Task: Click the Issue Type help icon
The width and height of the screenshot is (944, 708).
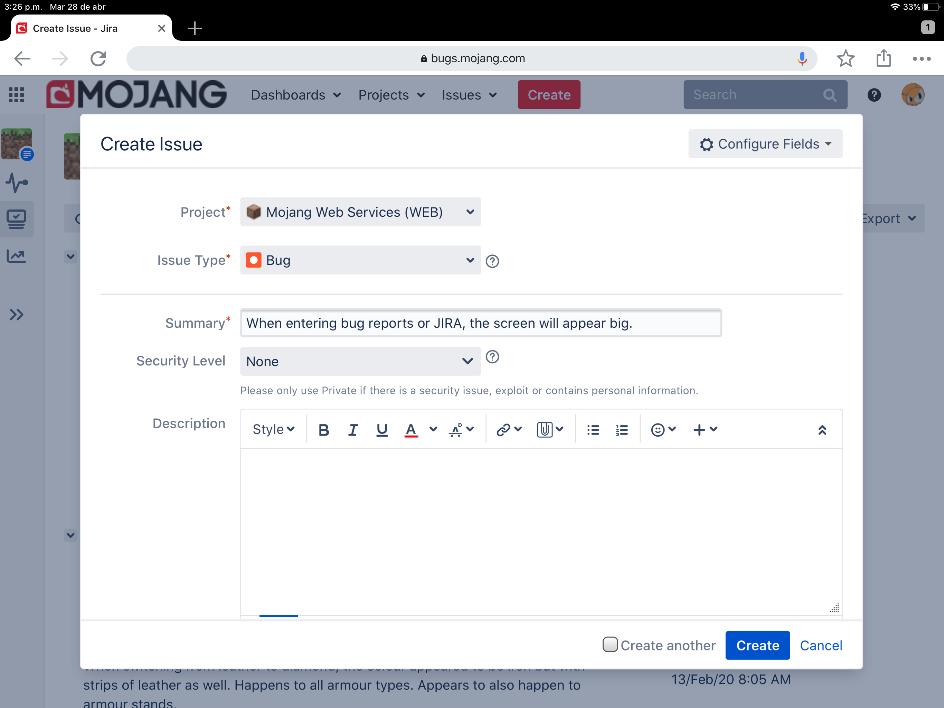Action: [492, 261]
